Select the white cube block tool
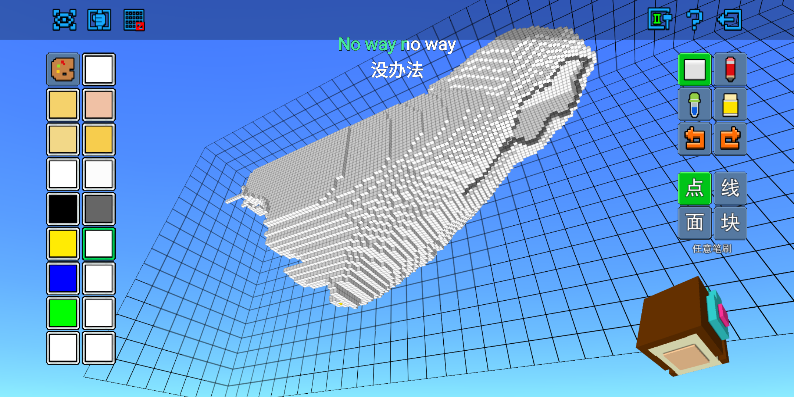This screenshot has width=794, height=397. coord(694,69)
